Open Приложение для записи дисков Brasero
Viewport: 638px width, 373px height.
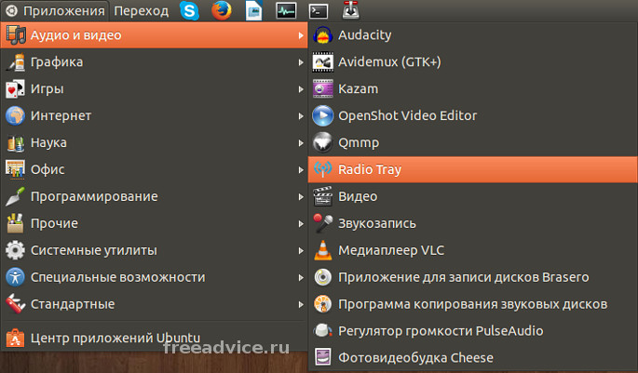click(473, 277)
